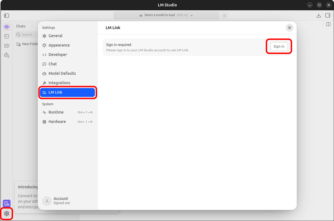This screenshot has width=334, height=221.
Task: Click the 'Sign in required' heading text
Action: [x=118, y=45]
